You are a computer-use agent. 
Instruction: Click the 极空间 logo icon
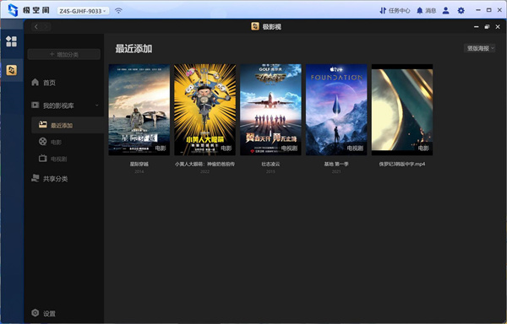pyautogui.click(x=13, y=10)
